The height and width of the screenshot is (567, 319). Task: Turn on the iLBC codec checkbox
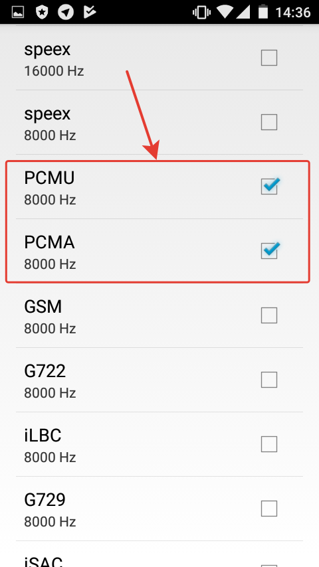coord(269,444)
